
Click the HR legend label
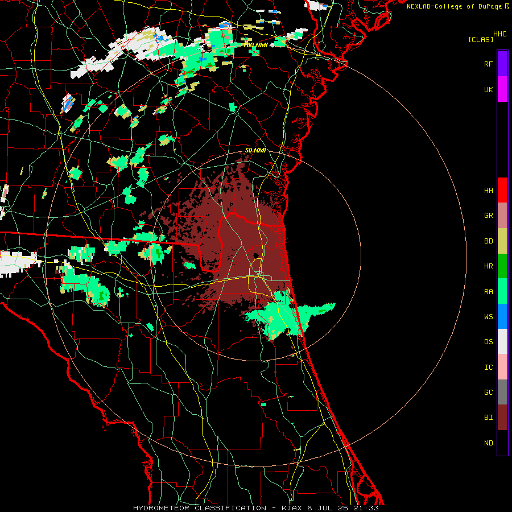pos(488,266)
